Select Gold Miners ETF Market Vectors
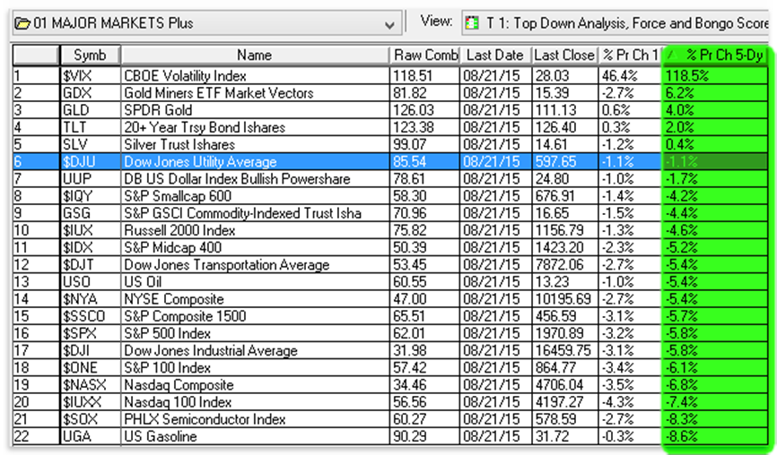The height and width of the screenshot is (455, 777). [255, 93]
